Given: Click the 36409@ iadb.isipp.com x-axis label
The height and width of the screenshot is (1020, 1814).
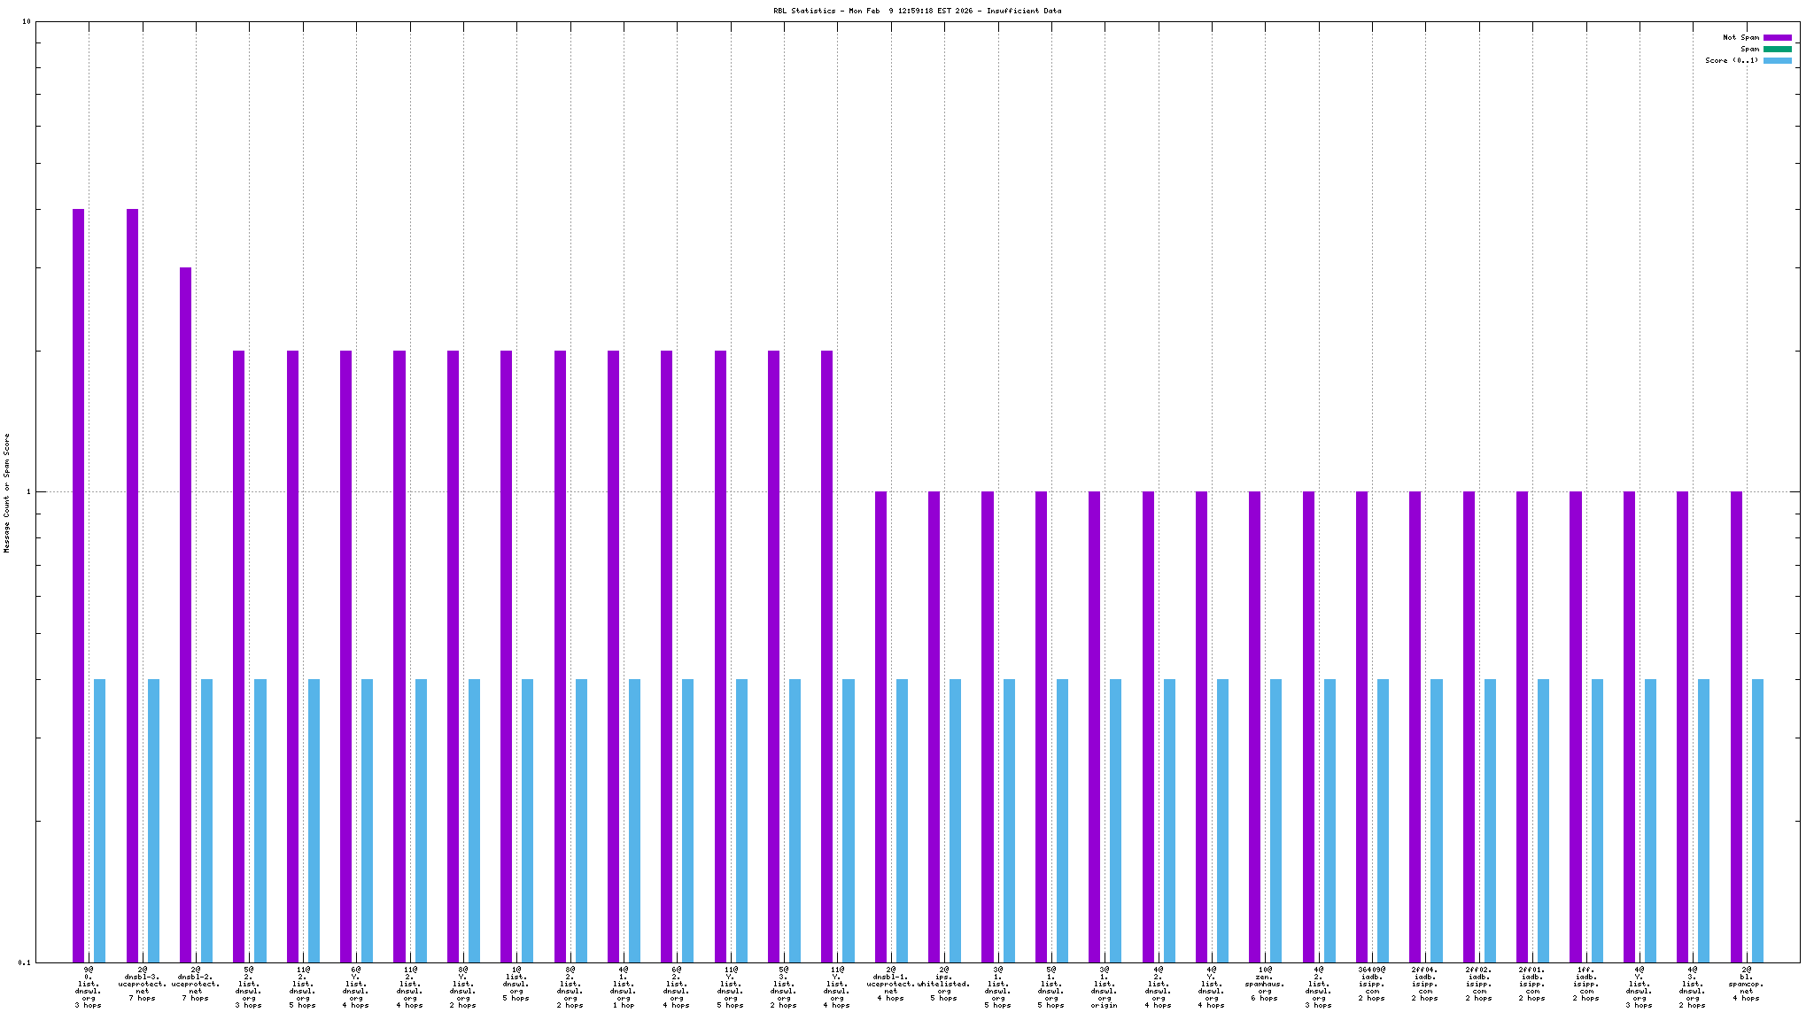Looking at the screenshot, I should pyautogui.click(x=1371, y=984).
